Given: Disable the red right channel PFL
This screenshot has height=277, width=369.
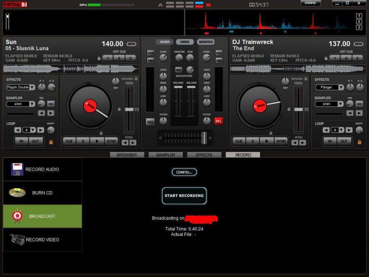Looking at the screenshot, I should (x=219, y=121).
